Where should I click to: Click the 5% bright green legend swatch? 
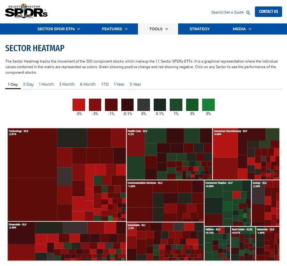(x=208, y=105)
